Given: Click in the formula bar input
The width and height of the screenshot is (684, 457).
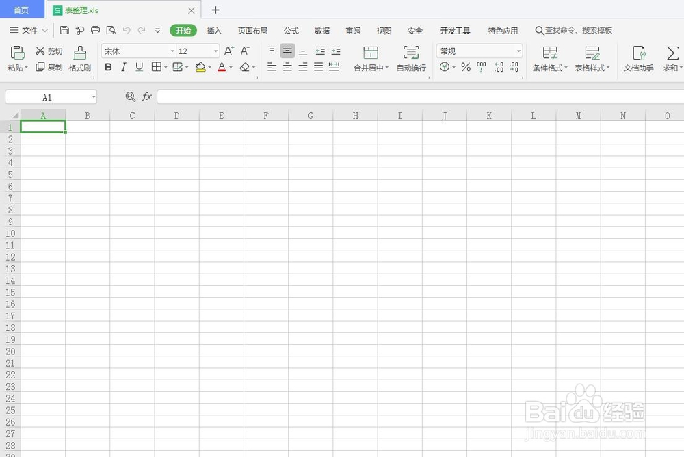Looking at the screenshot, I should pyautogui.click(x=420, y=96).
